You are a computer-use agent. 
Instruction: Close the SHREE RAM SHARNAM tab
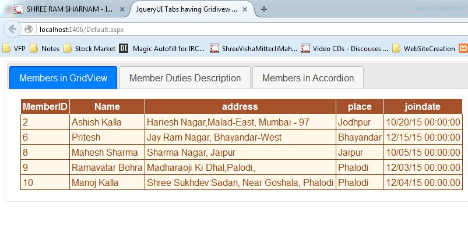pyautogui.click(x=121, y=9)
